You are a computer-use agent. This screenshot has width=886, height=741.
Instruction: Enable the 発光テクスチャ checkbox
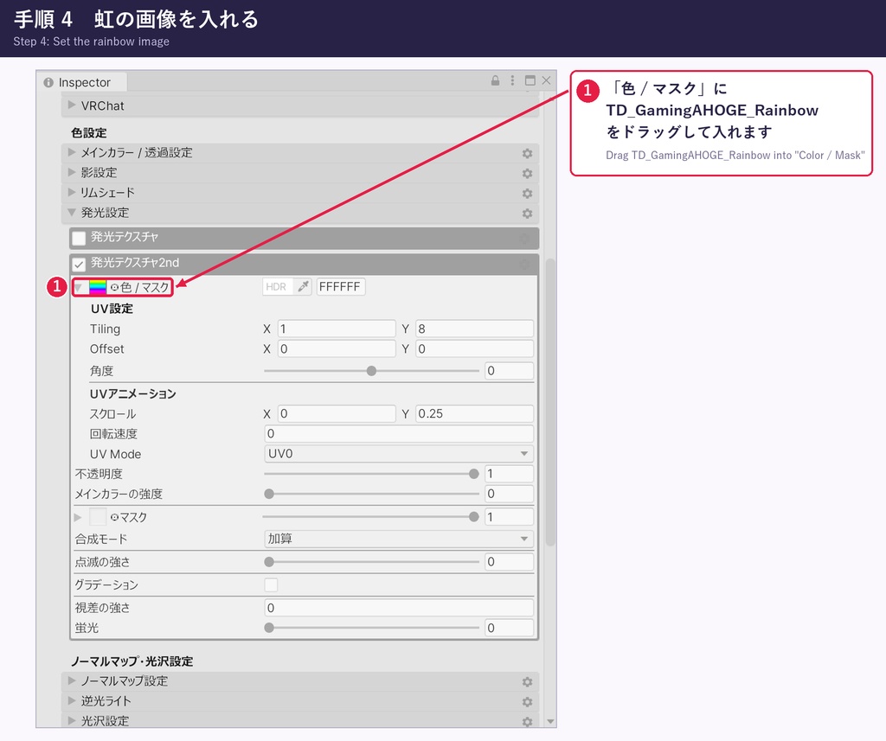[79, 238]
